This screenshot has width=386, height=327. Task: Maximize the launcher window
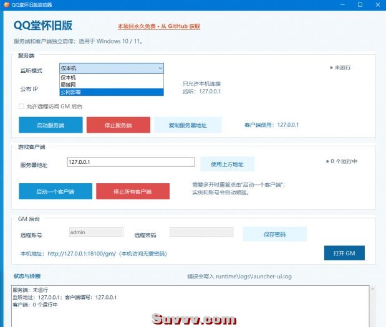coord(360,5)
